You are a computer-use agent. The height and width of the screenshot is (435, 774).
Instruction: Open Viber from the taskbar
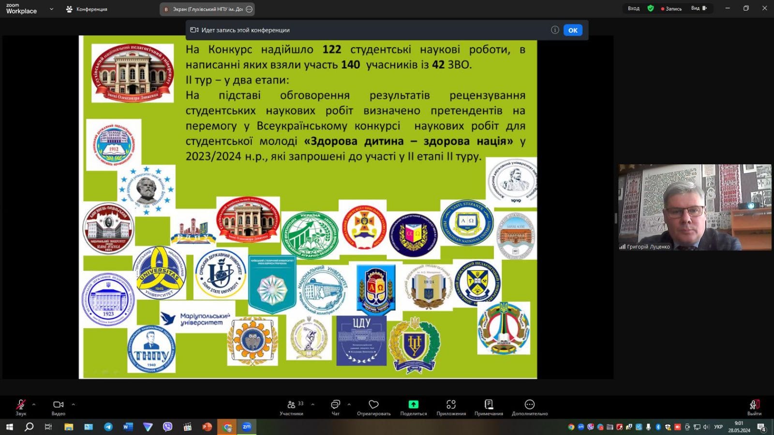click(167, 427)
